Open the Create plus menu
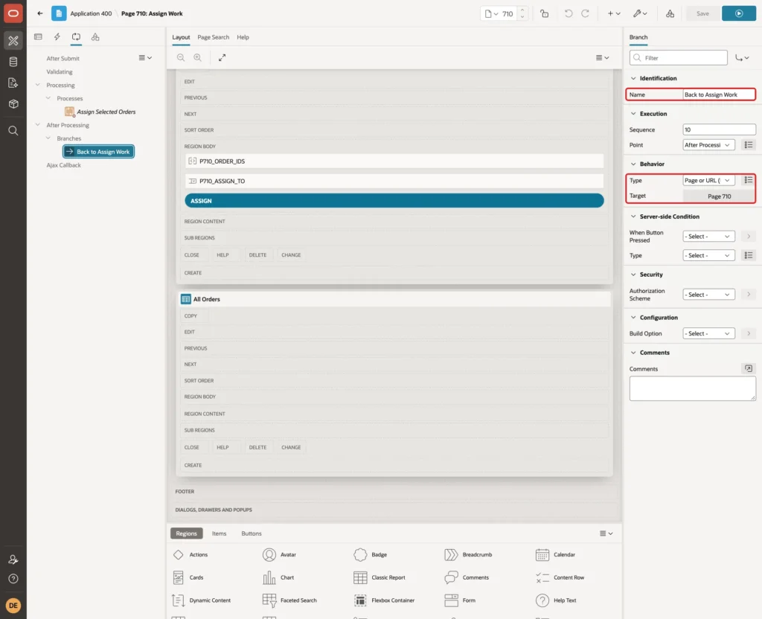Viewport: 762px width, 619px height. pyautogui.click(x=614, y=13)
